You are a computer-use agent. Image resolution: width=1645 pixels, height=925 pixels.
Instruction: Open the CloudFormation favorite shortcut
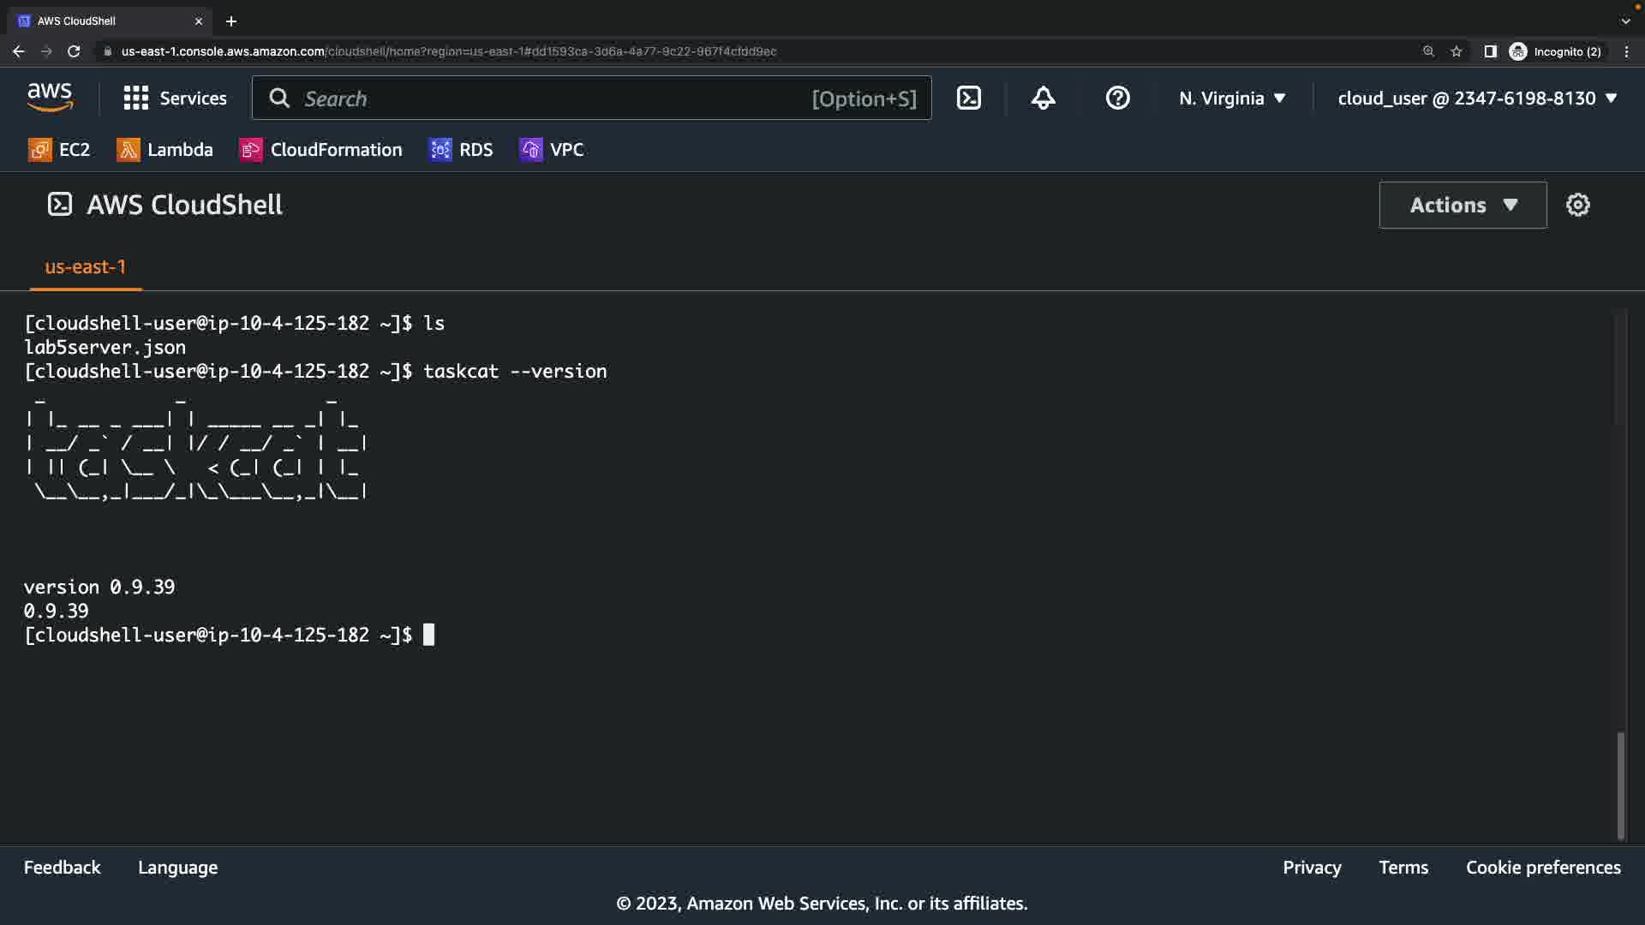[x=320, y=150]
